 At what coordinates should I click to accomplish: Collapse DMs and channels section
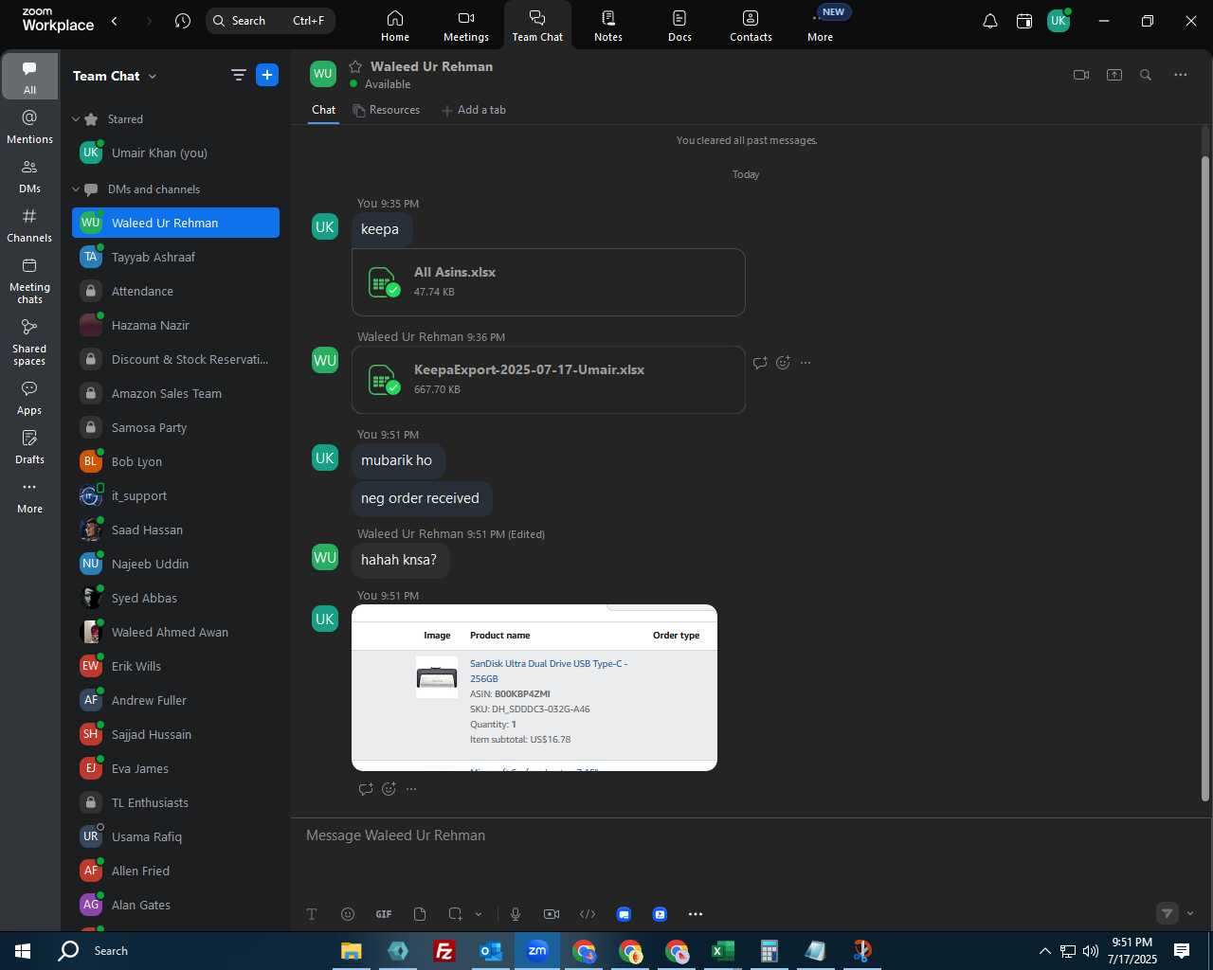tap(76, 189)
